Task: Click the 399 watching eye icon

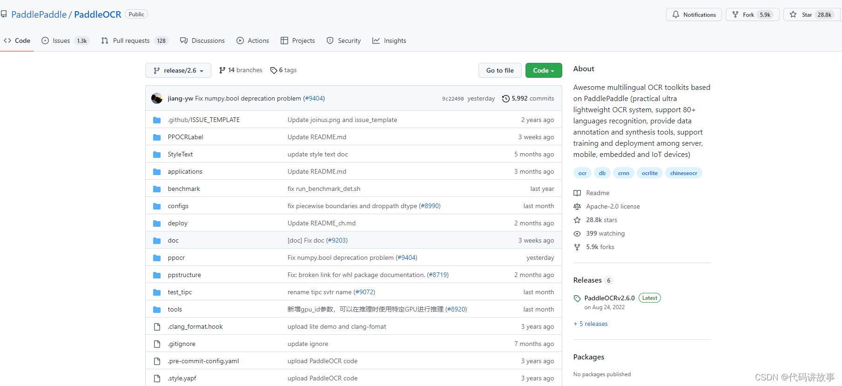Action: pos(577,233)
